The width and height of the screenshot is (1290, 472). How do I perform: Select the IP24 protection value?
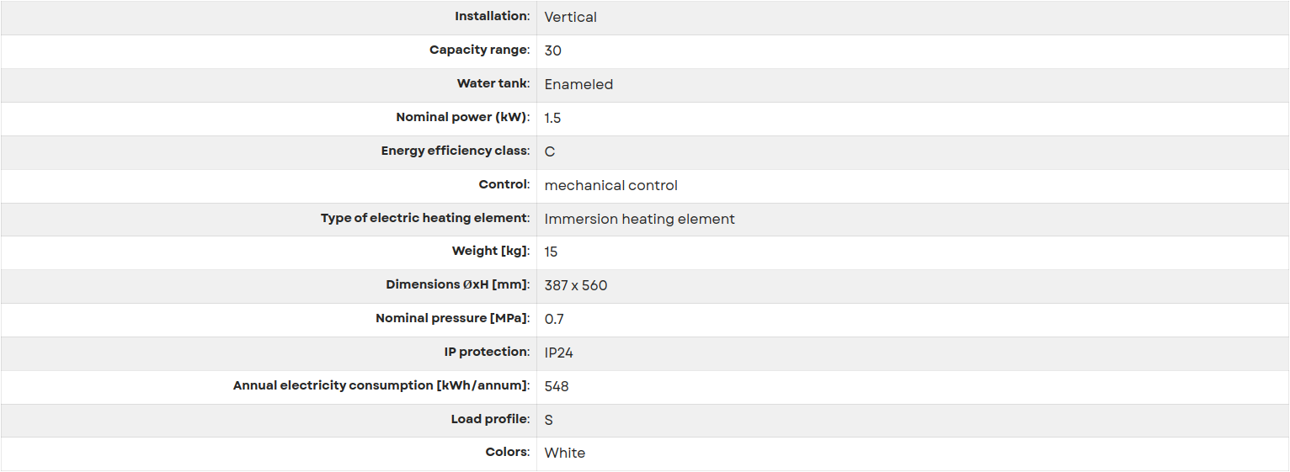click(x=559, y=353)
